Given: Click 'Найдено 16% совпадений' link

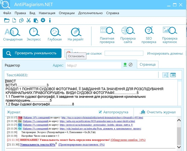Looking at the screenshot, I should point(36,117).
